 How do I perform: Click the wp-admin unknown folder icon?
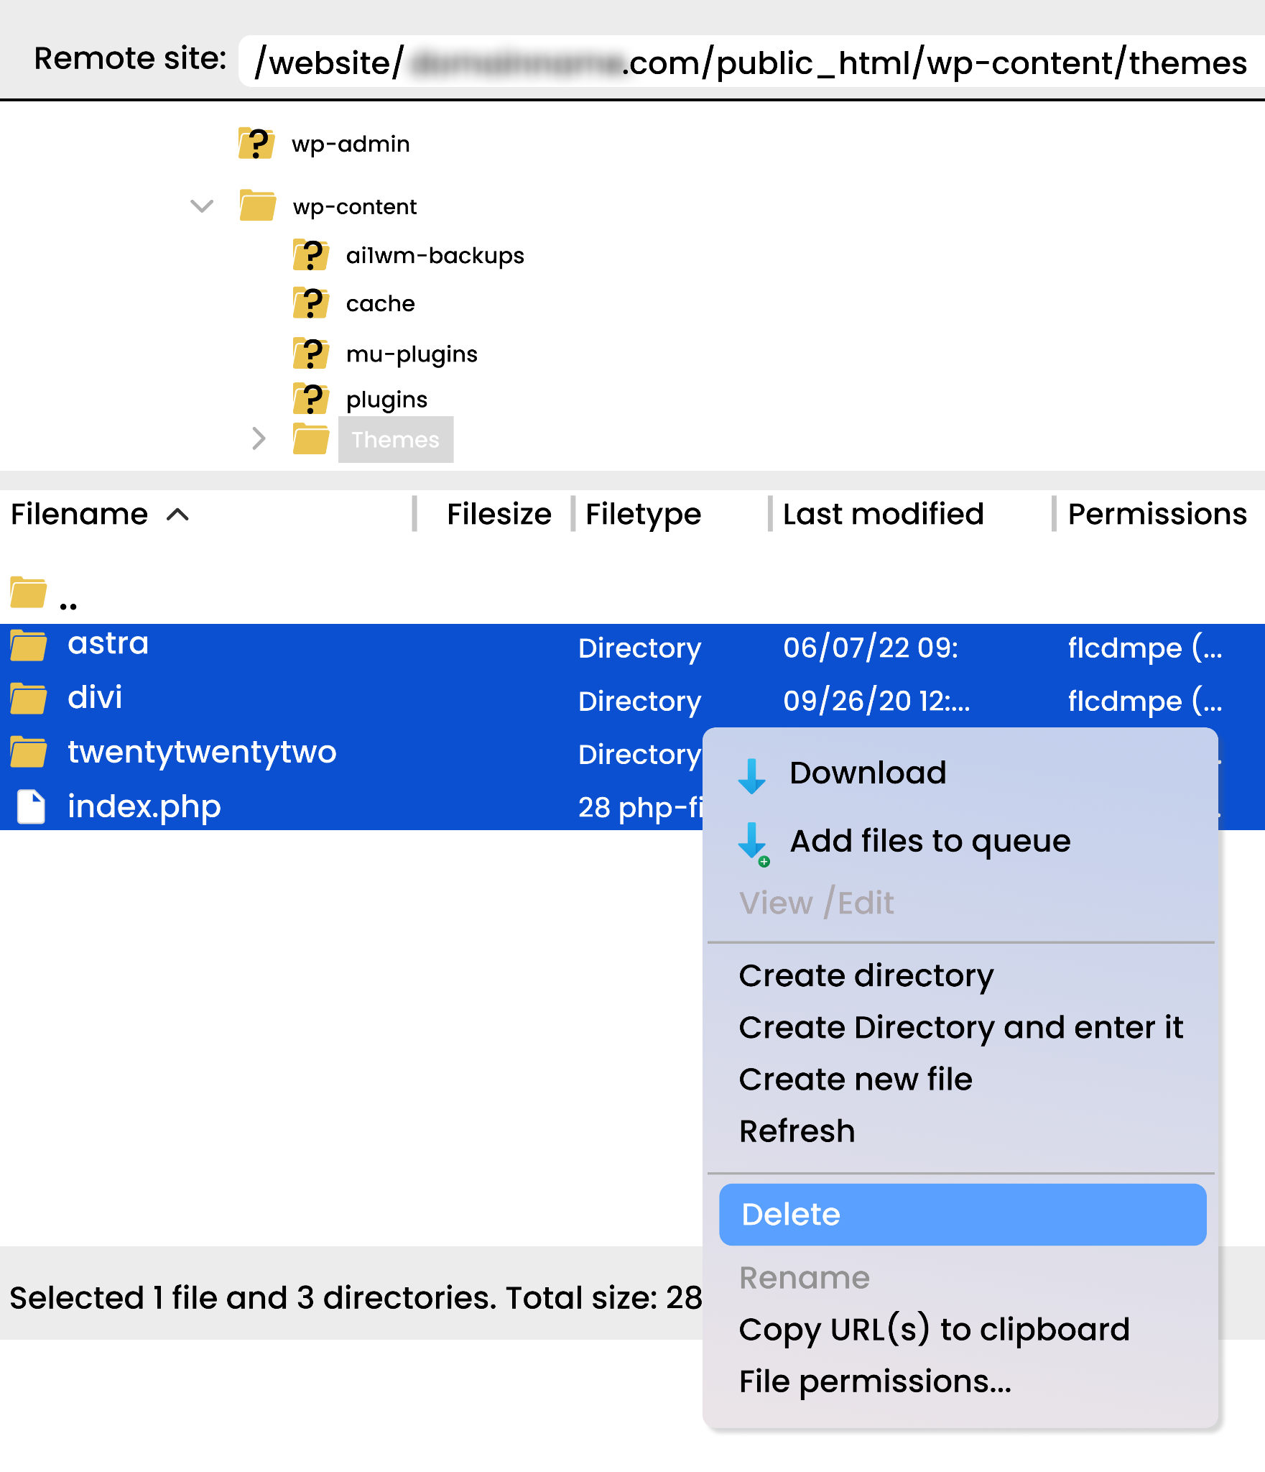(x=256, y=144)
